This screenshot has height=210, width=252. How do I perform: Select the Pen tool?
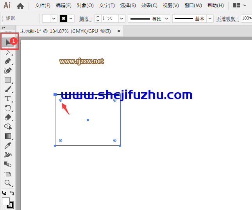pos(7,61)
